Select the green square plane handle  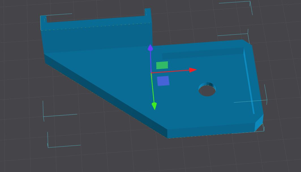click(162, 65)
